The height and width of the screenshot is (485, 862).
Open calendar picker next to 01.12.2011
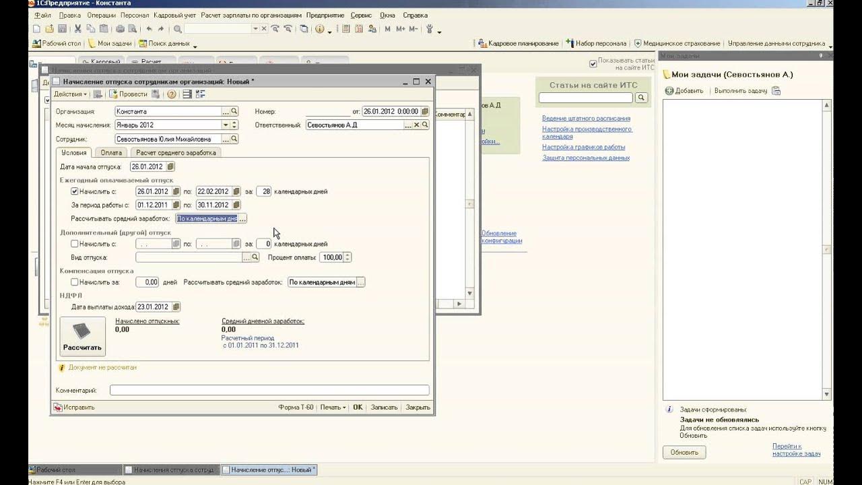click(176, 205)
